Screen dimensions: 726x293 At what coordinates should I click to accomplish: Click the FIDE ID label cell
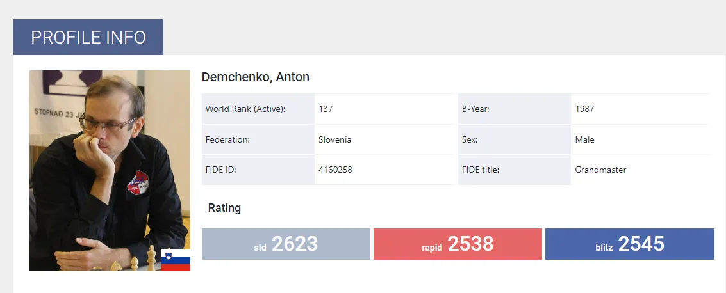[x=222, y=170]
